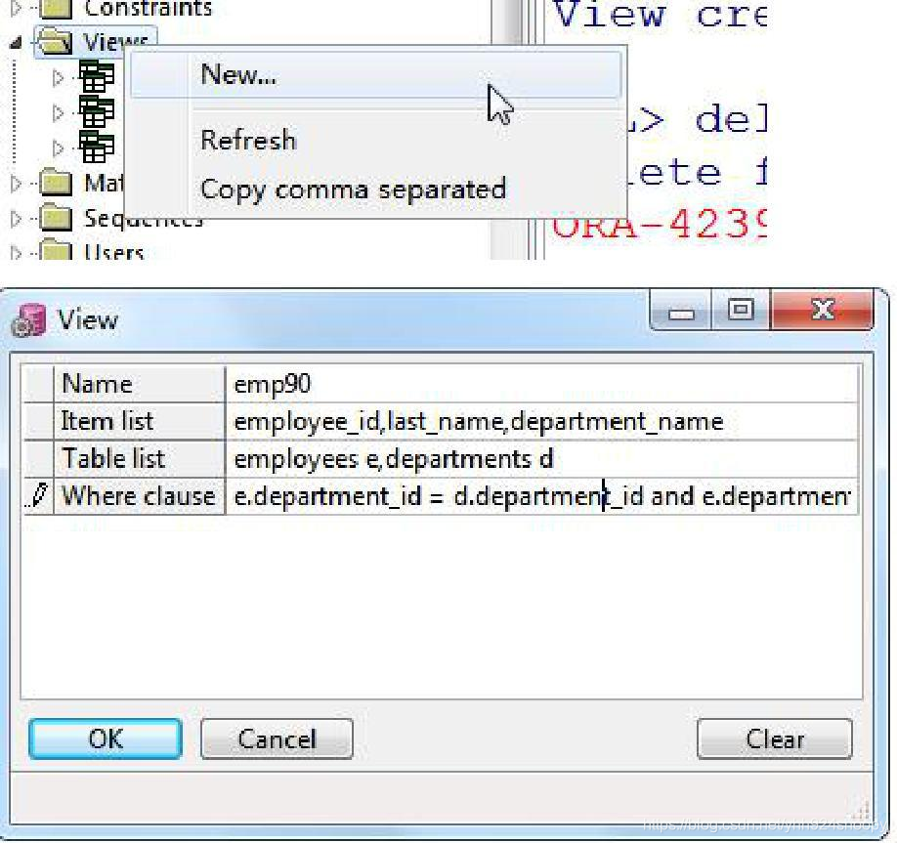897x843 pixels.
Task: Click the Clear button in View dialog
Action: pos(775,738)
